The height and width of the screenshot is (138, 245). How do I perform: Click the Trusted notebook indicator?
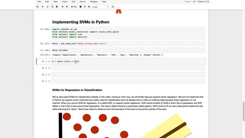188,2
